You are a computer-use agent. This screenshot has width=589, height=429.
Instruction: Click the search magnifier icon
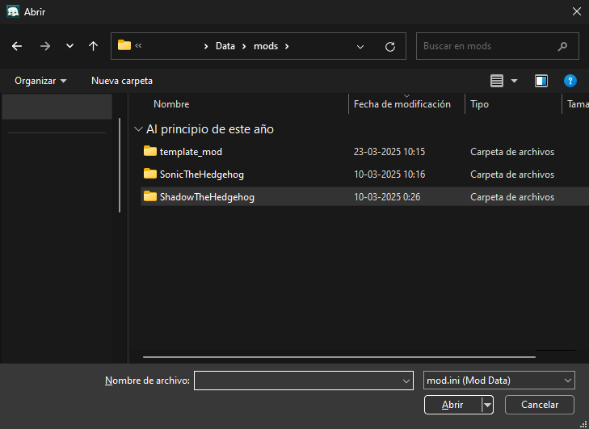click(x=563, y=46)
